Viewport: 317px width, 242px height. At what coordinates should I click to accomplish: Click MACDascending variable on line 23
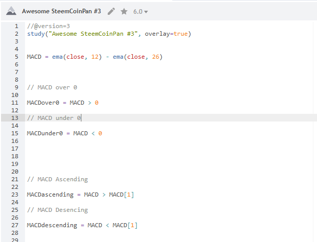point(50,195)
